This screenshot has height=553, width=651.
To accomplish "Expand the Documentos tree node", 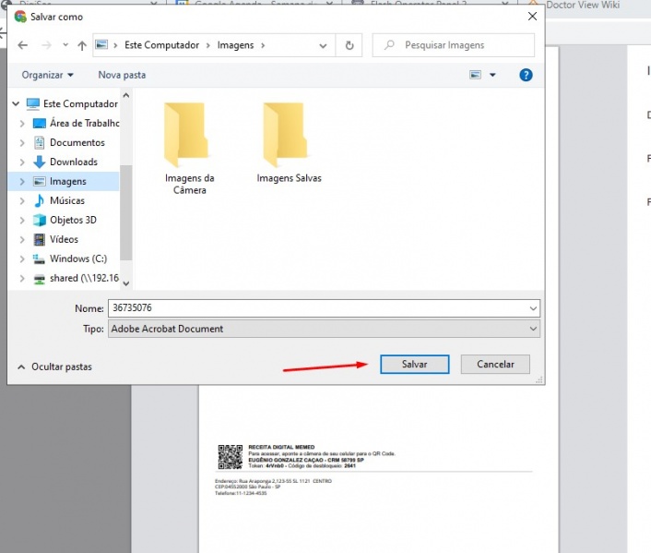I will pyautogui.click(x=22, y=143).
